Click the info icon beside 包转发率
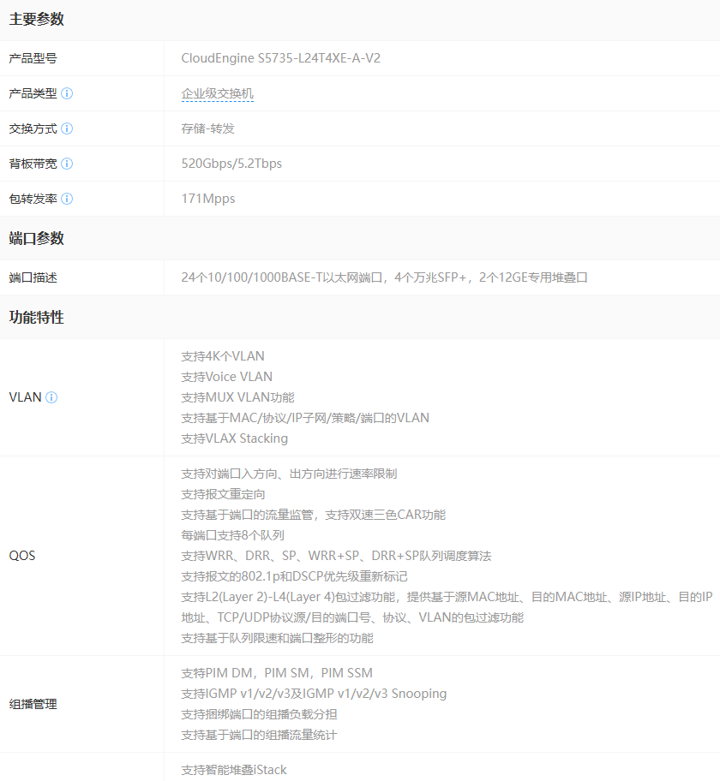Image resolution: width=720 pixels, height=781 pixels. click(67, 199)
